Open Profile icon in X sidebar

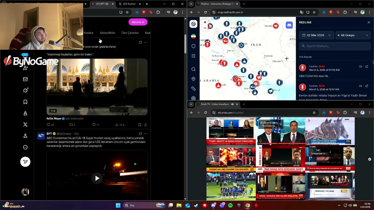[25, 136]
